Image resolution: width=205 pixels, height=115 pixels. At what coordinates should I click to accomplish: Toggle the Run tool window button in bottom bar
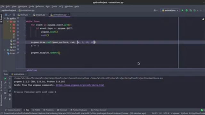click(x=26, y=110)
